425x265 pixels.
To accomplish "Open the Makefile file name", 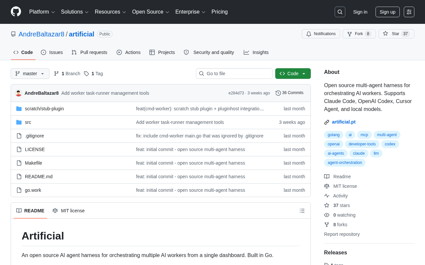I will point(34,163).
